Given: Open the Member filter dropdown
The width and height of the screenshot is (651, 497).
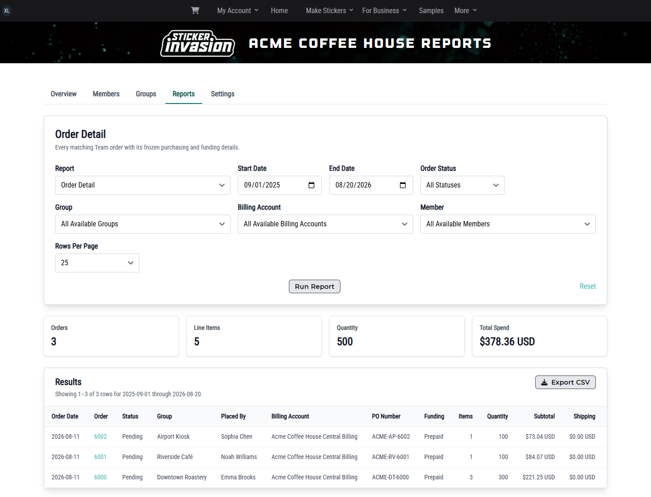Looking at the screenshot, I should pyautogui.click(x=508, y=224).
